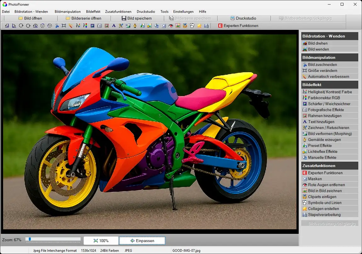
Task: Click the Bild speichern button
Action: [x=137, y=18]
